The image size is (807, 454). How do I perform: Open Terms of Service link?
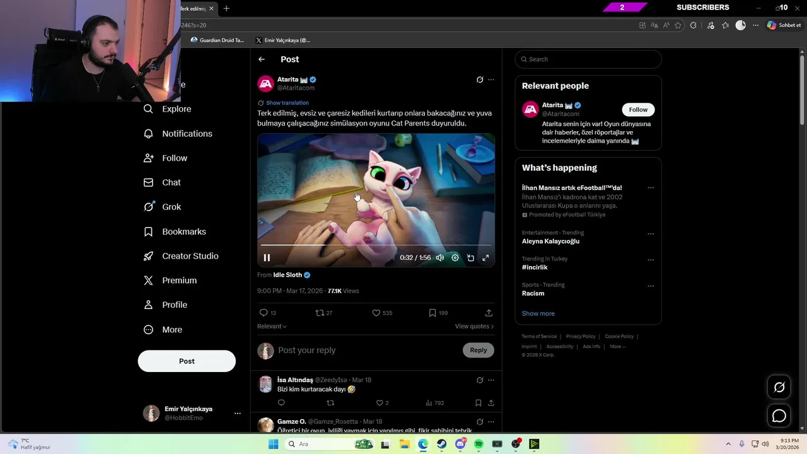coord(539,337)
